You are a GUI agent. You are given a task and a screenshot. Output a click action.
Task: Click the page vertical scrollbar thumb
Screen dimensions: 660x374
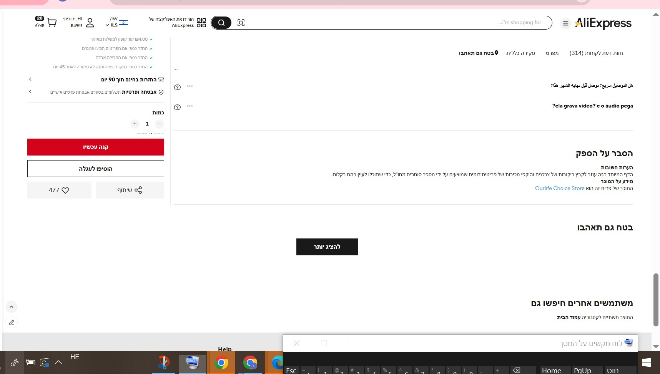(x=656, y=300)
